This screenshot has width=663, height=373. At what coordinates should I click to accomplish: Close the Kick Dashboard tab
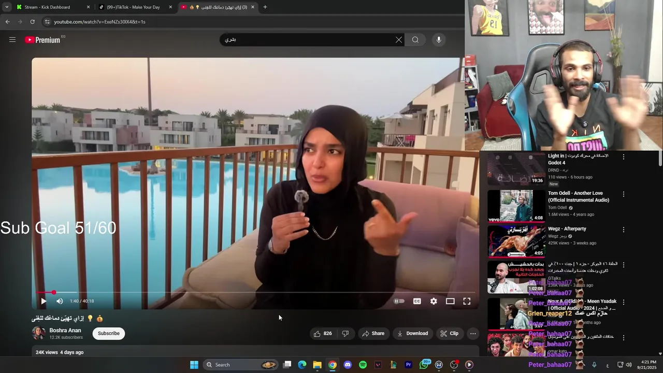(88, 7)
